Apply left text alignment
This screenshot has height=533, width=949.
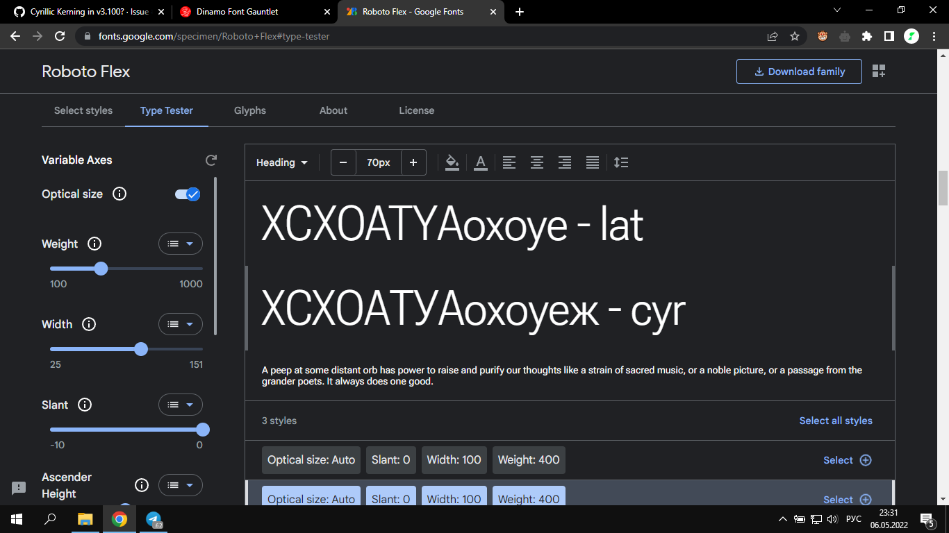pyautogui.click(x=509, y=162)
